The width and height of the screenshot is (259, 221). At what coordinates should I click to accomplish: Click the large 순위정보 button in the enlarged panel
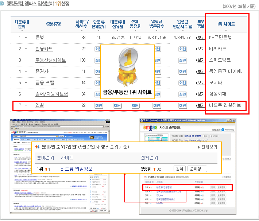coord(197,169)
